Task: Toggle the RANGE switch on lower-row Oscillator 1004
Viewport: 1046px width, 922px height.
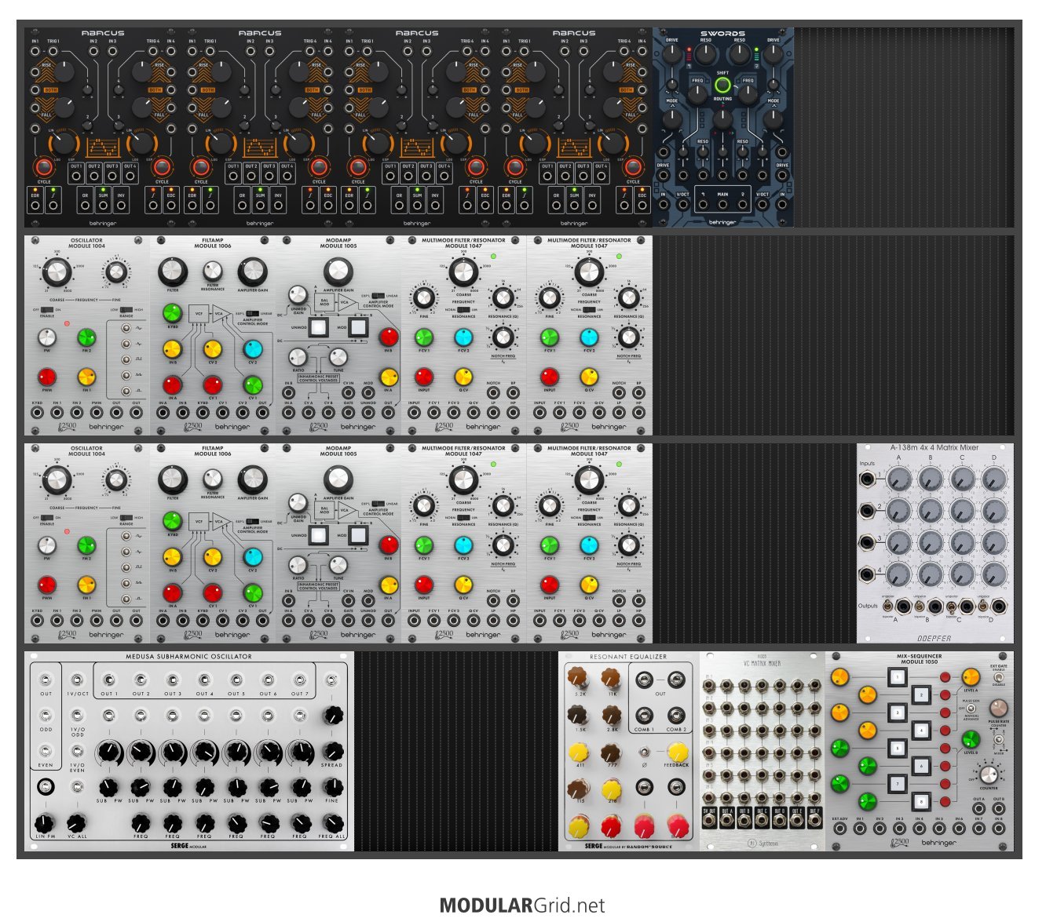Action: 126,517
